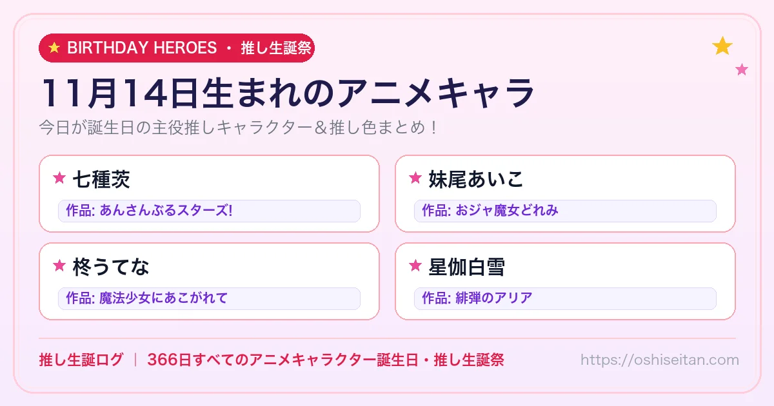Open the 星伽白雪 character card
The width and height of the screenshot is (774, 406).
(x=565, y=281)
